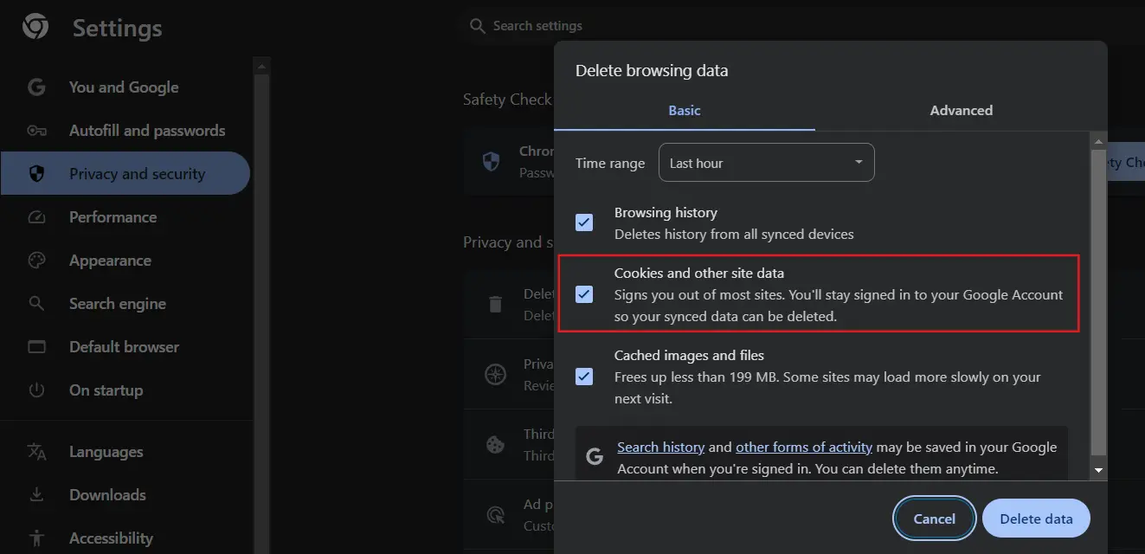Image resolution: width=1145 pixels, height=554 pixels.
Task: Click the Search engine magnifier icon in sidebar
Action: click(x=36, y=304)
